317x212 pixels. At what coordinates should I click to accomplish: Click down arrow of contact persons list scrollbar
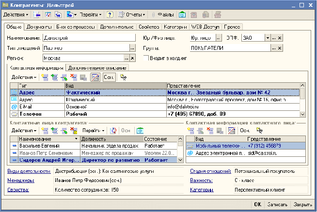point(180,160)
